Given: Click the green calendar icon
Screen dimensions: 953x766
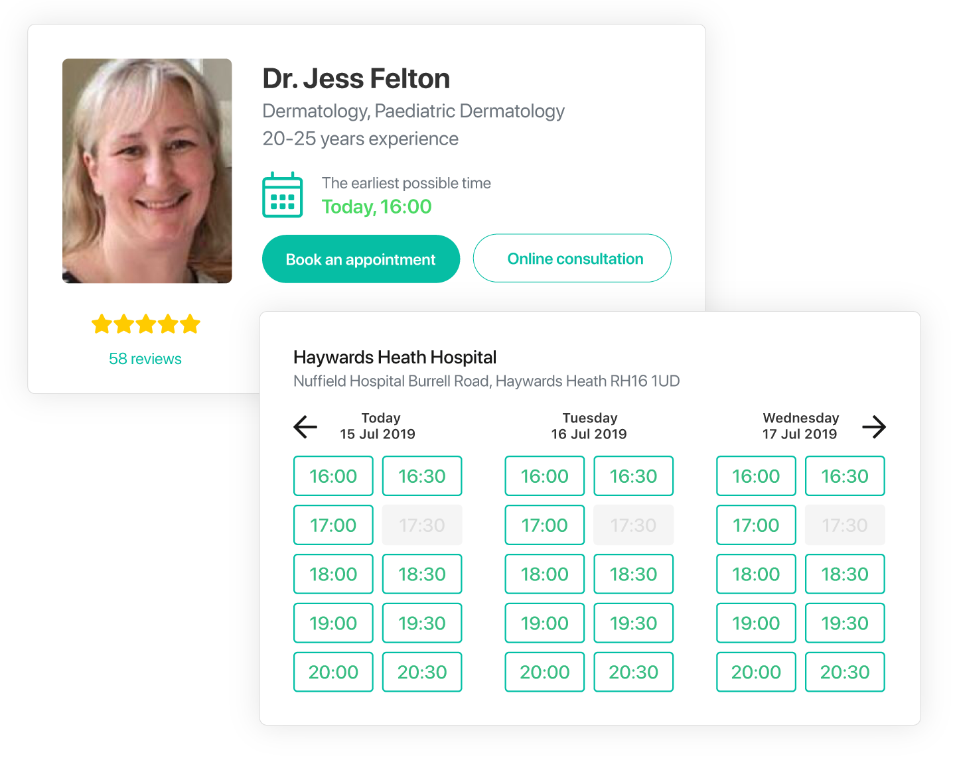Looking at the screenshot, I should [283, 195].
